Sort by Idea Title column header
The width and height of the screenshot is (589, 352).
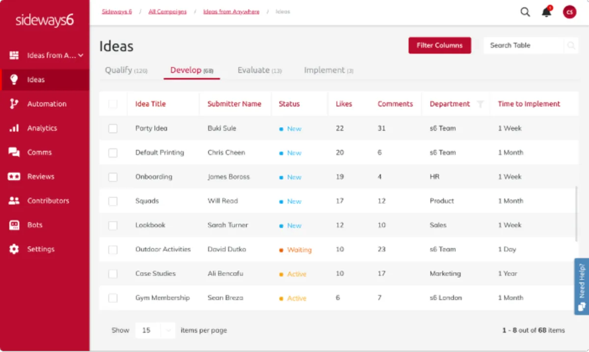(x=151, y=104)
